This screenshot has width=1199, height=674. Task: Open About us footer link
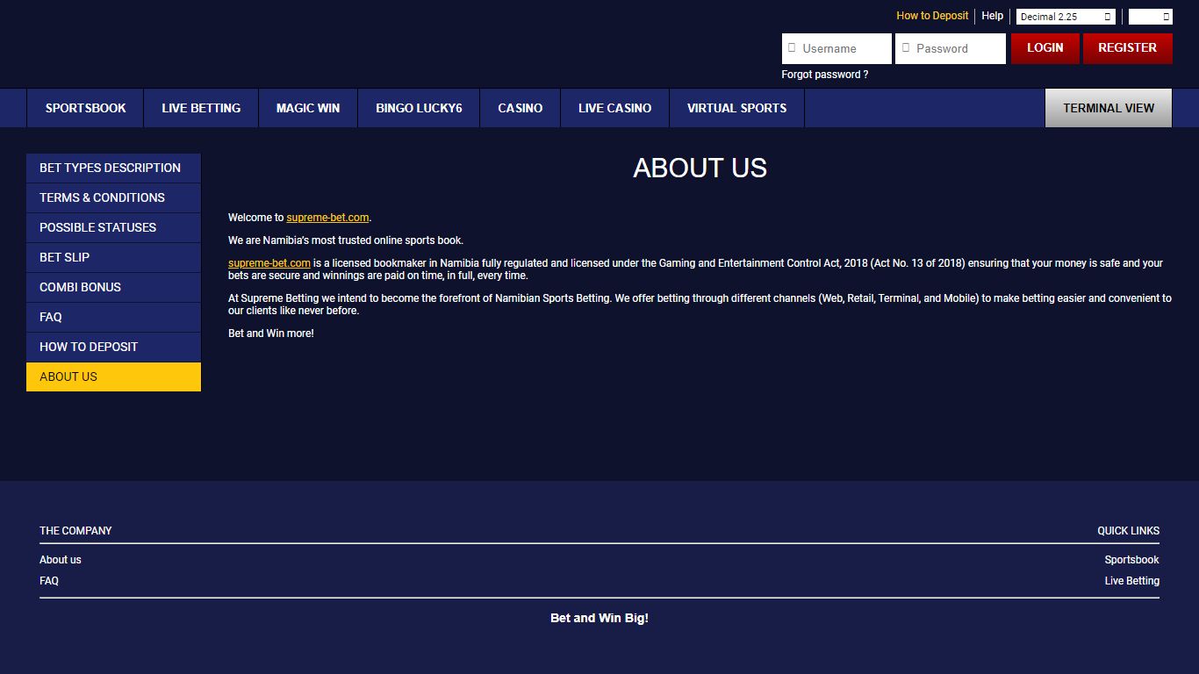pyautogui.click(x=61, y=560)
